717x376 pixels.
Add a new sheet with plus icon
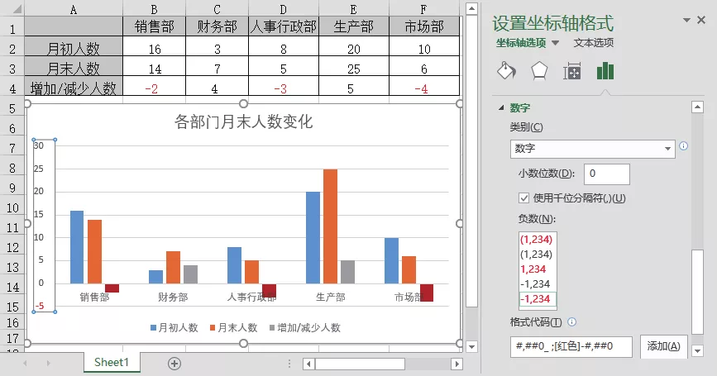pyautogui.click(x=174, y=364)
